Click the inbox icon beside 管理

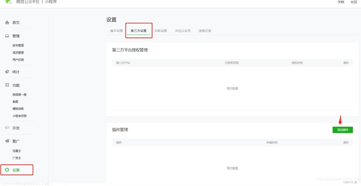[7, 36]
